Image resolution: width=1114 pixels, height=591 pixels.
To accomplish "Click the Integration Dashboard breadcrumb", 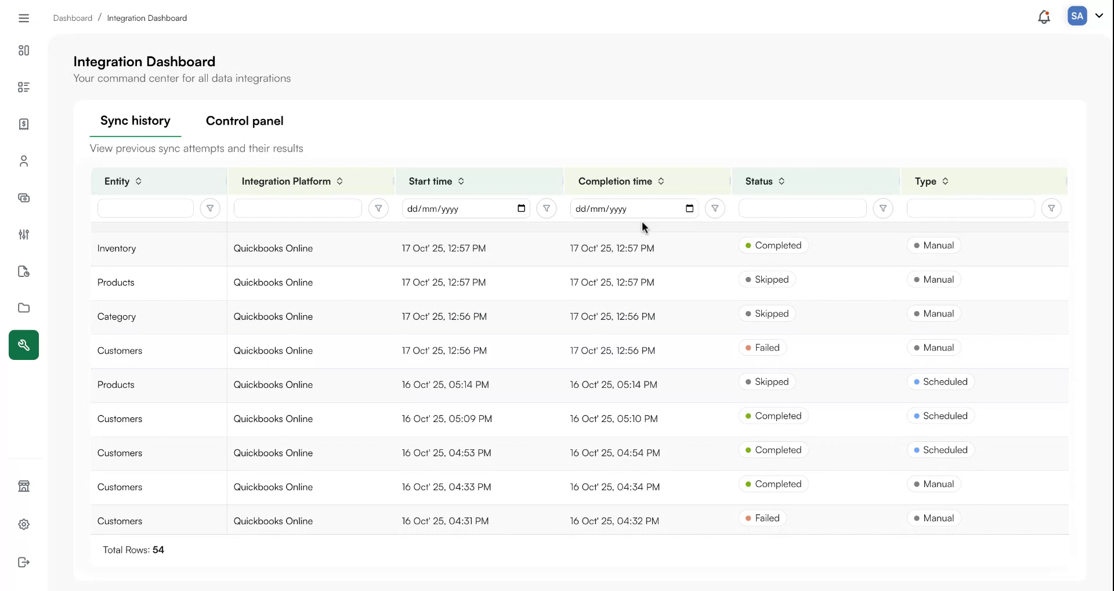I will point(147,18).
